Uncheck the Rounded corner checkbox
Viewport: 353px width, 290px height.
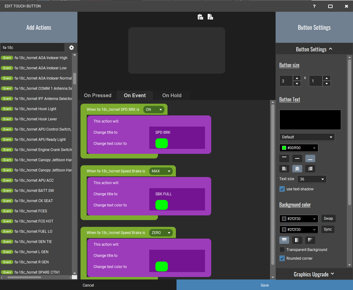click(x=282, y=258)
